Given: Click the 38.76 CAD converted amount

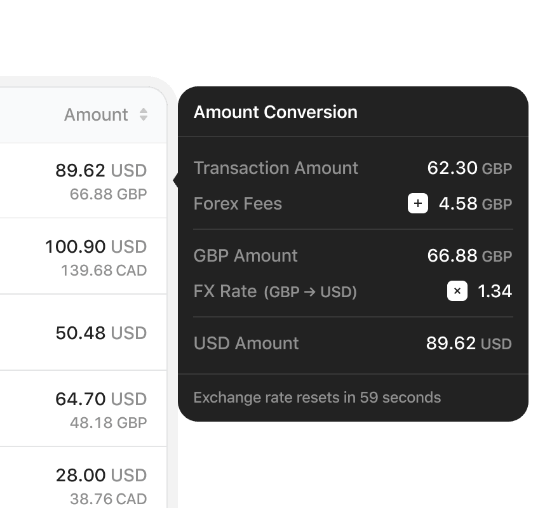Looking at the screenshot, I should pyautogui.click(x=108, y=499).
